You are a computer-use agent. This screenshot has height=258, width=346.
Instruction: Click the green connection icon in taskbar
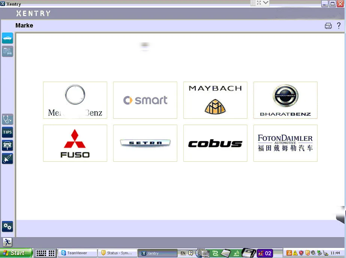215,254
